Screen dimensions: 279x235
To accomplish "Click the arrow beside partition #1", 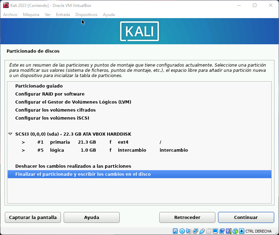I will 23,142.
